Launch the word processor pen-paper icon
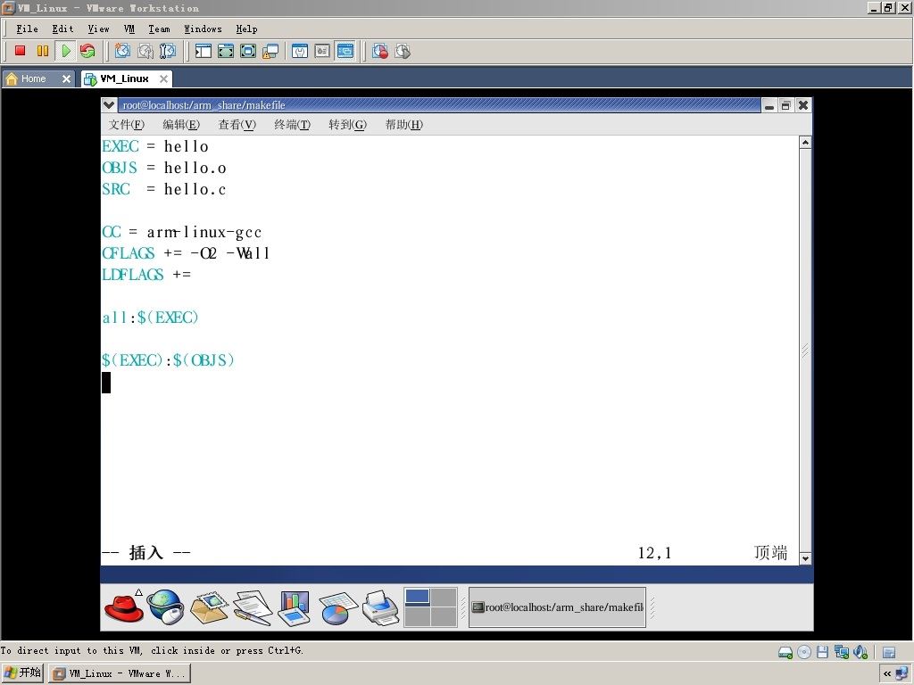 pos(253,607)
